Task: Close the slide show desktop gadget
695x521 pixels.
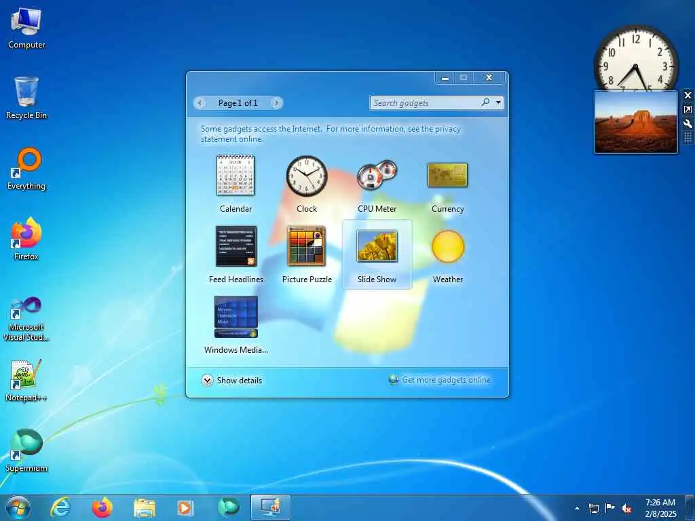Action: 688,95
